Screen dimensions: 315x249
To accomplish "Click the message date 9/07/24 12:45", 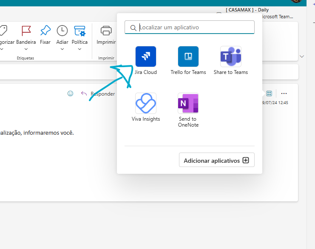I will tap(275, 102).
